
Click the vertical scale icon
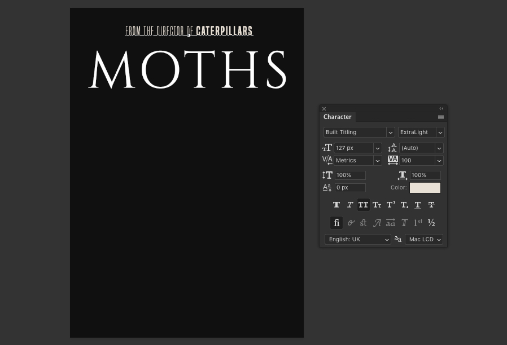(327, 175)
